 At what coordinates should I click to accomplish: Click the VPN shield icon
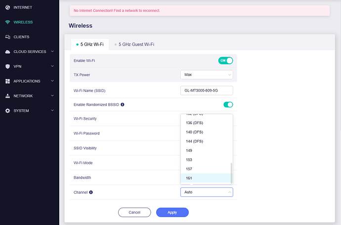tap(7, 66)
